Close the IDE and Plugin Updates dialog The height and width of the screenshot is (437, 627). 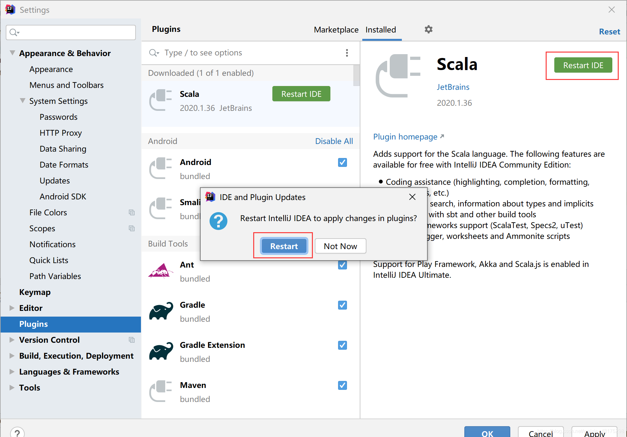(x=412, y=197)
